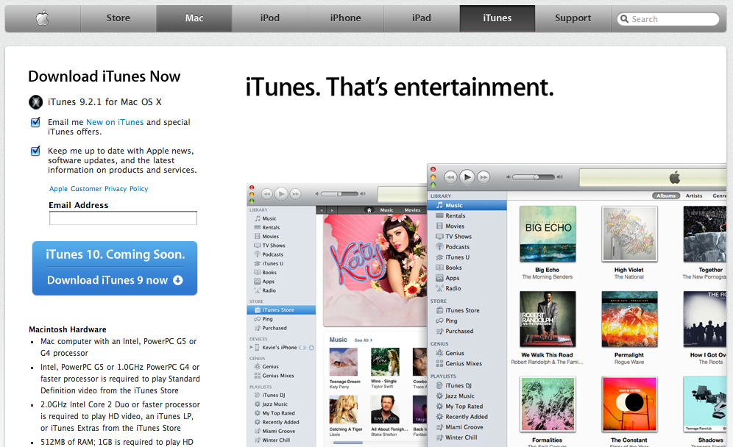Open the Apple Customer Privacy Policy link
Viewport: 733px width, 447px height.
[x=99, y=189]
